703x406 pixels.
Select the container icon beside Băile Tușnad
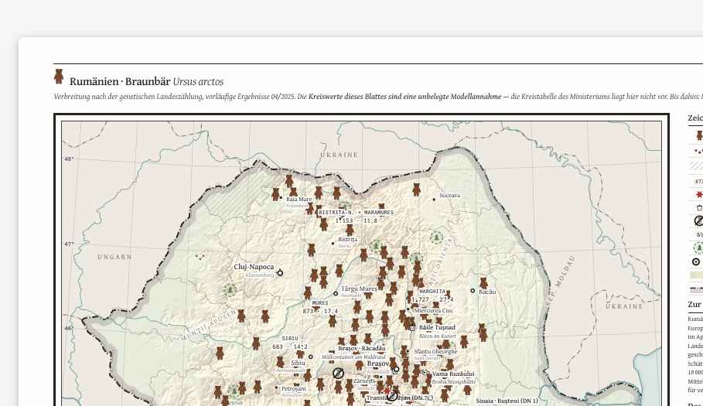(412, 328)
